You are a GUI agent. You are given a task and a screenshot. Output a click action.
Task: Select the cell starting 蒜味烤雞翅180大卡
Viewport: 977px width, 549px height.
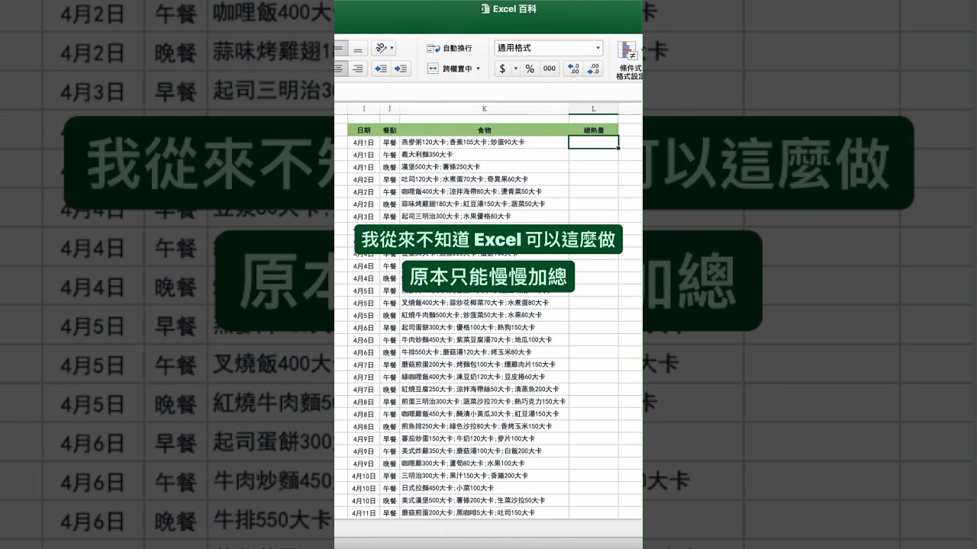tap(484, 204)
